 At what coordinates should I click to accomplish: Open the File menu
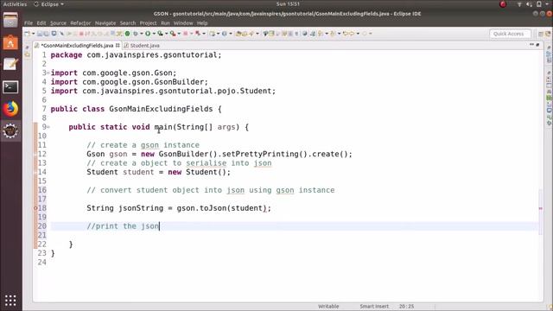coord(29,23)
